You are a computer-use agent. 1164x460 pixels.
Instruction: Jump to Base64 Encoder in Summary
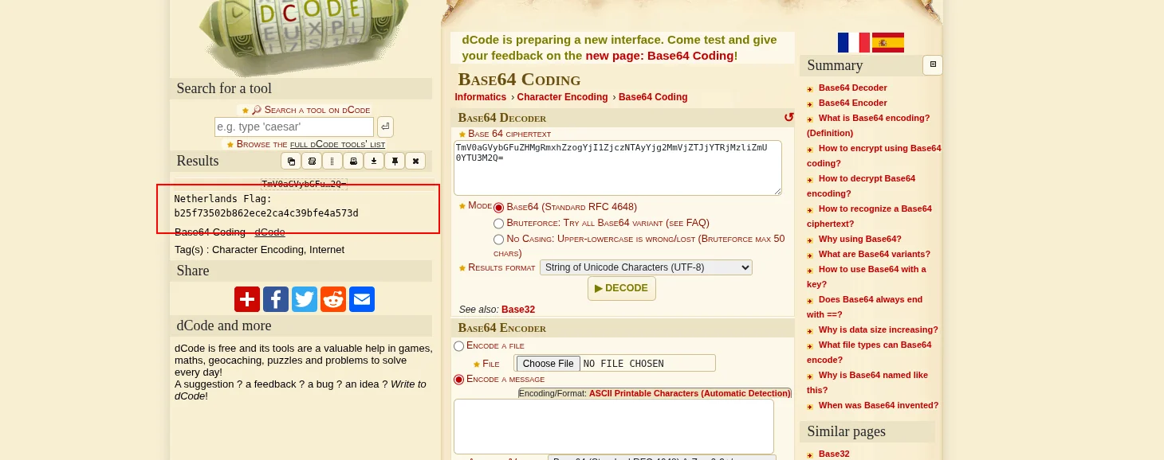coord(852,103)
